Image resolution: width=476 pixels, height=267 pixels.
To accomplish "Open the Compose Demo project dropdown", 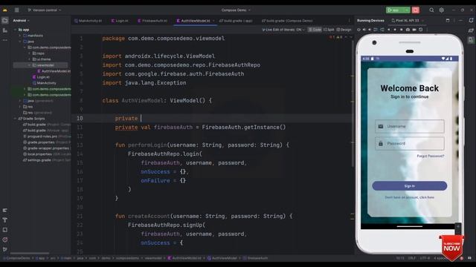I will [236, 10].
